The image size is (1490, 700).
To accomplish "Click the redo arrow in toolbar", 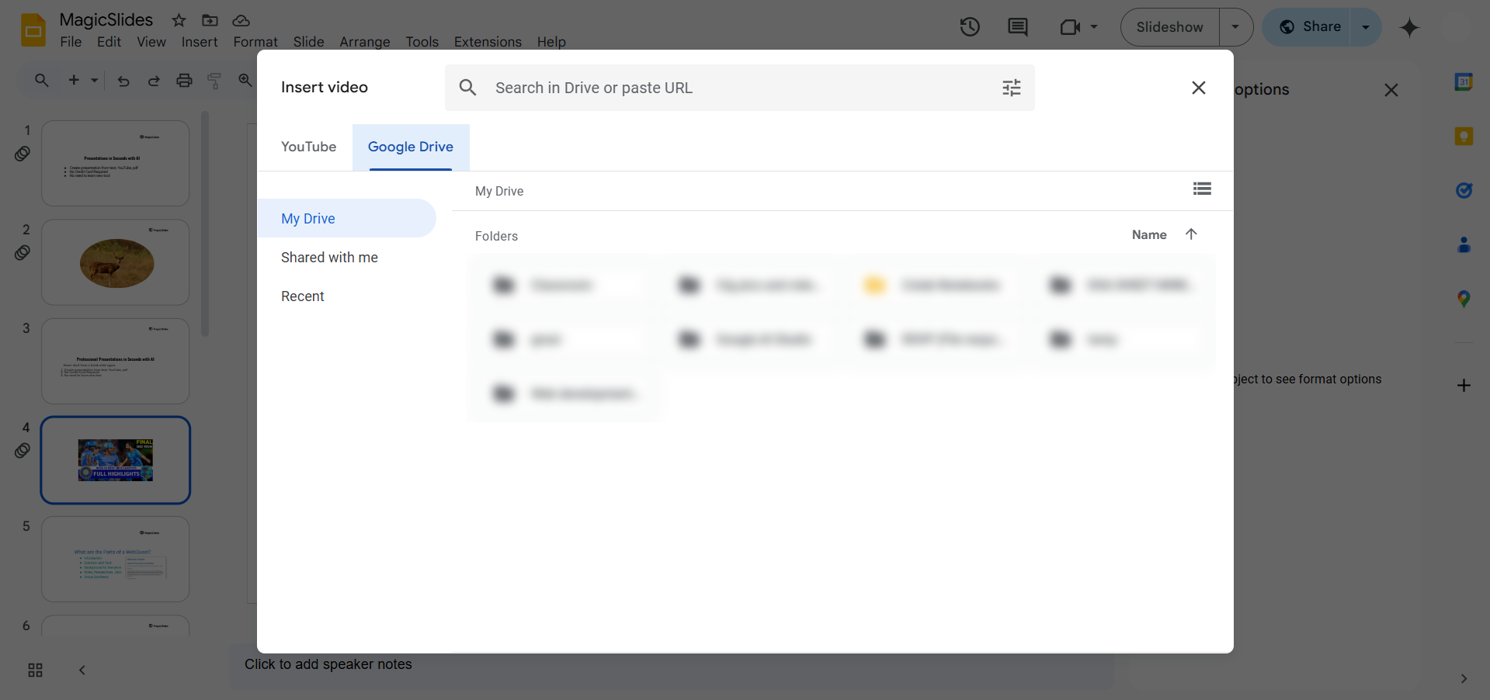I will tap(154, 81).
